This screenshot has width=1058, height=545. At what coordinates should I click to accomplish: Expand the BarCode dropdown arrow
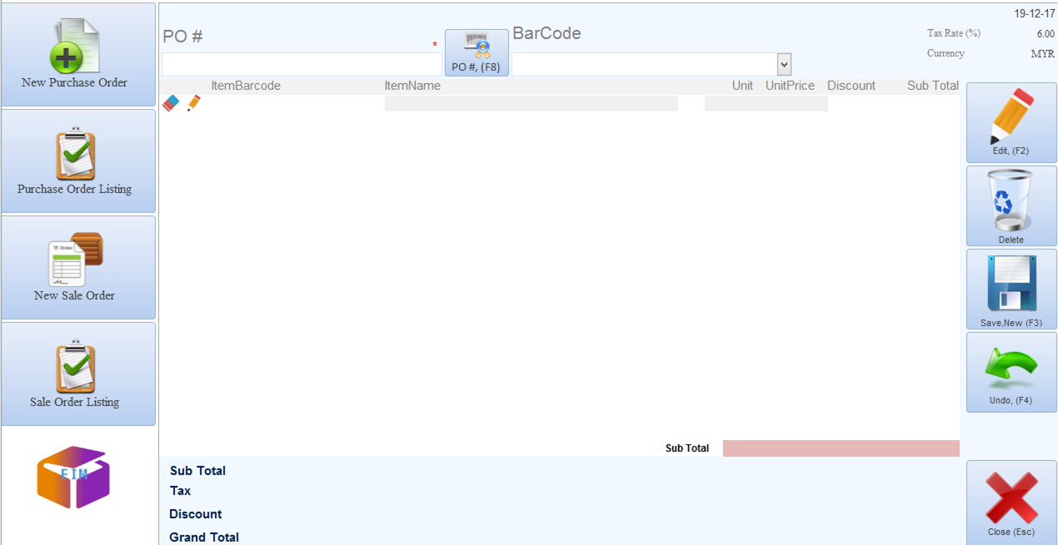click(783, 64)
